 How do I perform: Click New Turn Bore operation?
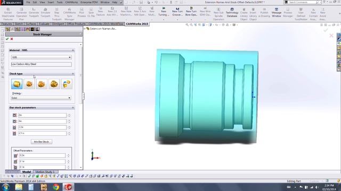click(191, 12)
